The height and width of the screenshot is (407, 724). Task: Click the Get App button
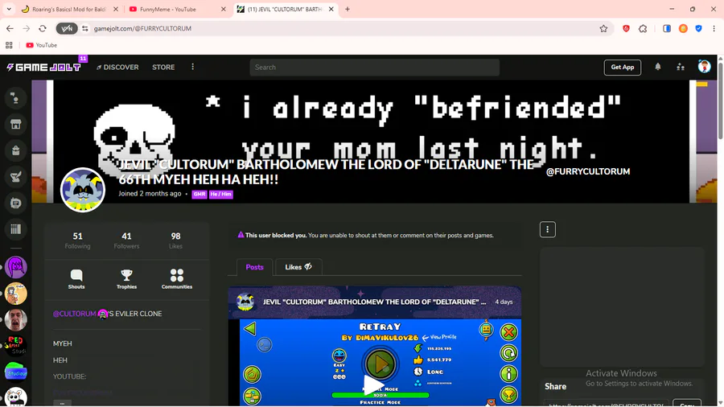point(623,68)
